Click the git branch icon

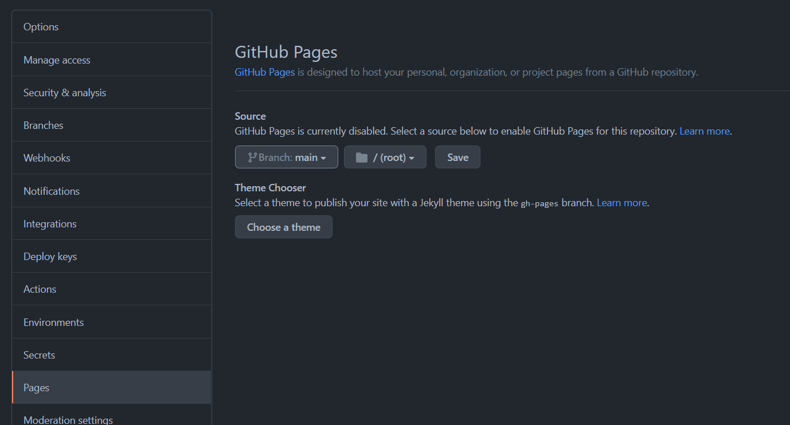[x=252, y=157]
